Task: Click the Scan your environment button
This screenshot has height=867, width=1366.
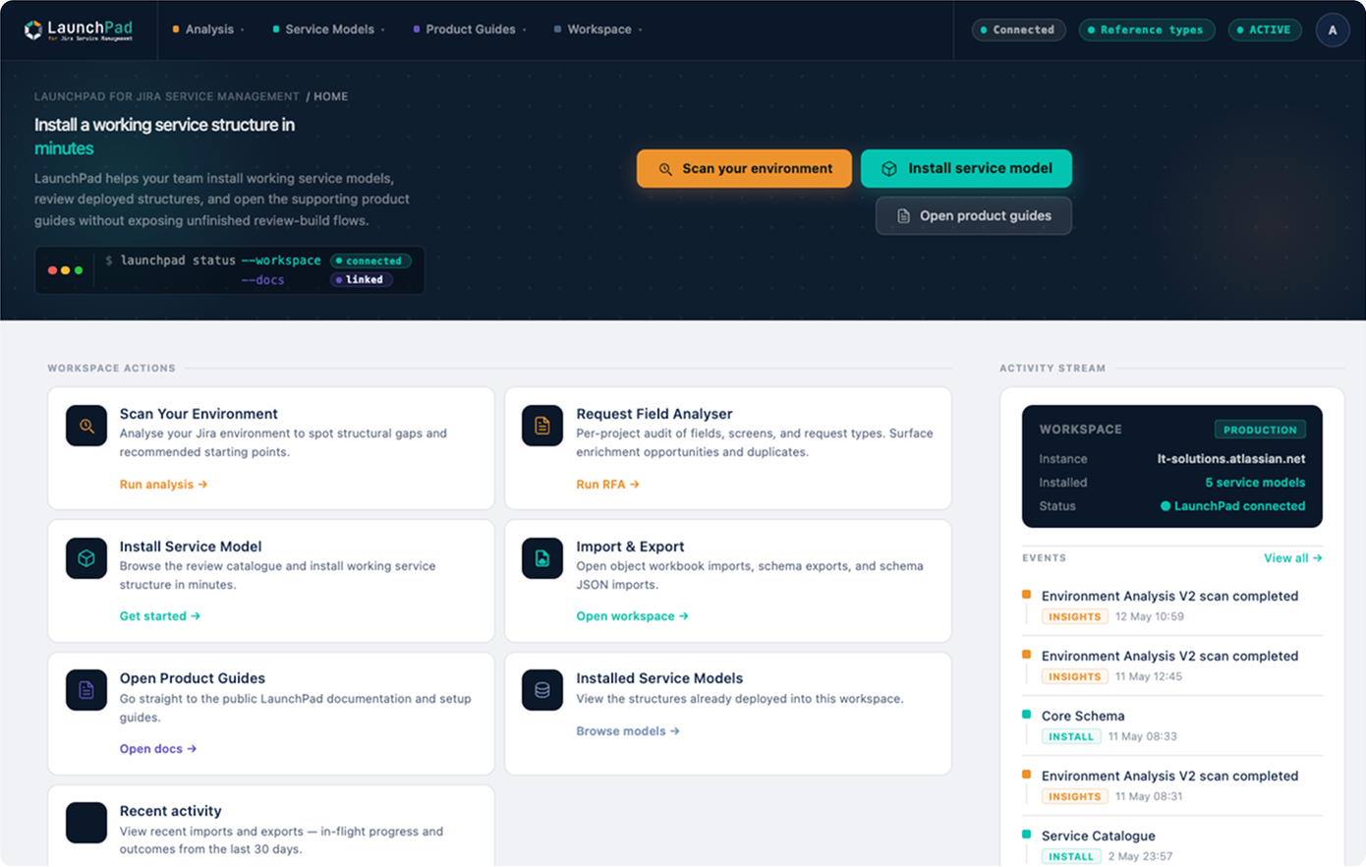Action: click(x=744, y=169)
